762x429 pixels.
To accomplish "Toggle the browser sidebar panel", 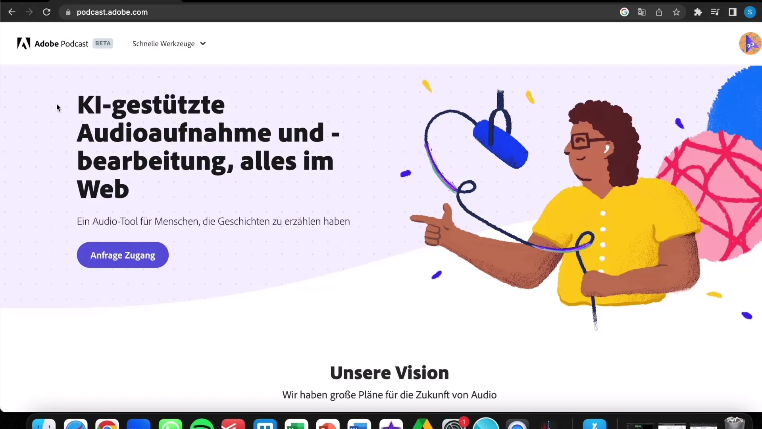I will coord(733,12).
